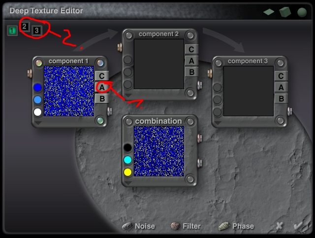Toggle the C output of component 3

[281, 76]
